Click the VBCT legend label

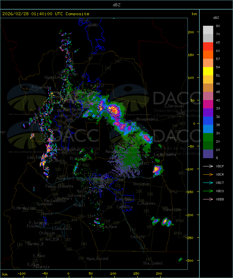(x=220, y=183)
